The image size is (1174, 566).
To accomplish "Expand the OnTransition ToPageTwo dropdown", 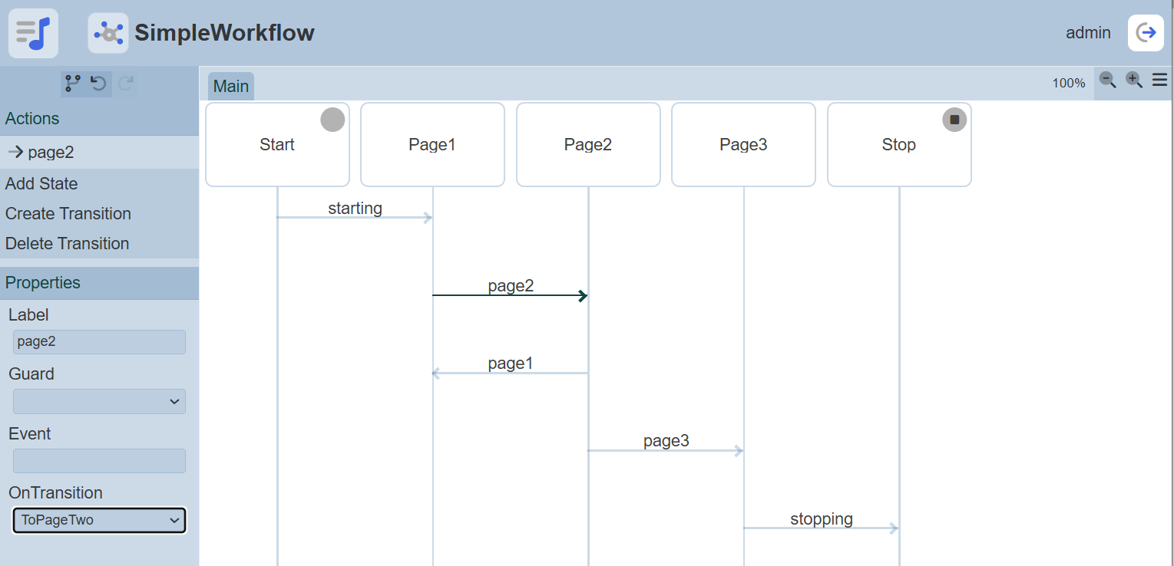I will point(99,520).
